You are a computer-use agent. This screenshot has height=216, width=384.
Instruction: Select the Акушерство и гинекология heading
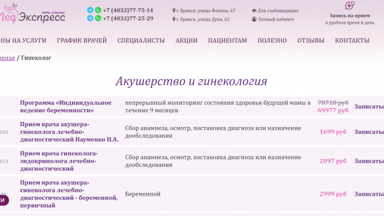coord(191,81)
